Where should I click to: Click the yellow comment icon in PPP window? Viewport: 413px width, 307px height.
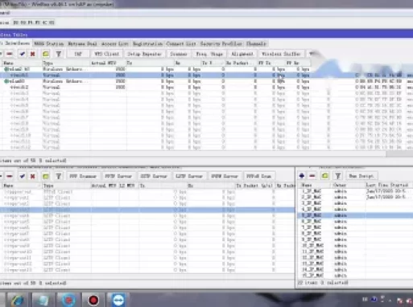(x=46, y=176)
